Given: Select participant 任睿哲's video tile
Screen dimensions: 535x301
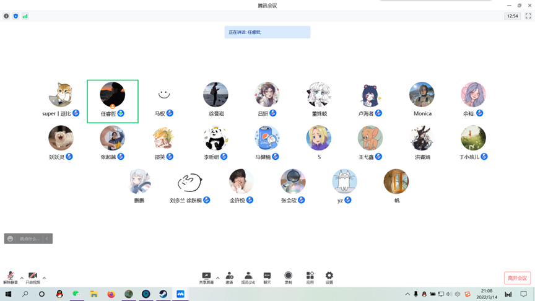Looking at the screenshot, I should [x=113, y=101].
